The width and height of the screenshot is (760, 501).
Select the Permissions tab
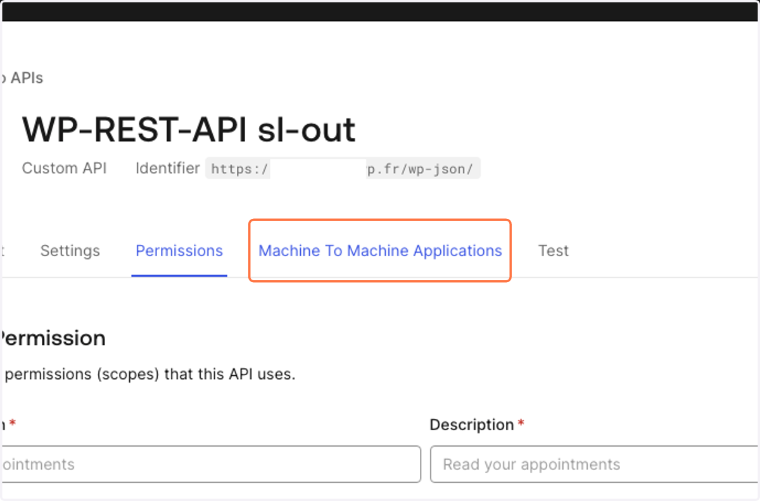tap(179, 250)
